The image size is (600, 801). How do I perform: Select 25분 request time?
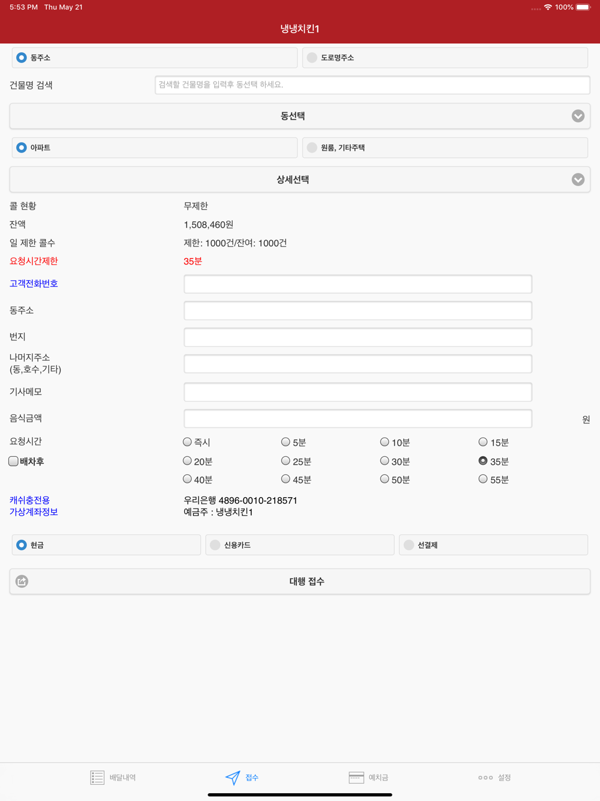pyautogui.click(x=286, y=461)
